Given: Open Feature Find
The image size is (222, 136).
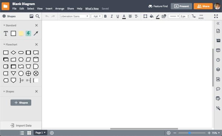Looking at the screenshot, I should pyautogui.click(x=158, y=6).
